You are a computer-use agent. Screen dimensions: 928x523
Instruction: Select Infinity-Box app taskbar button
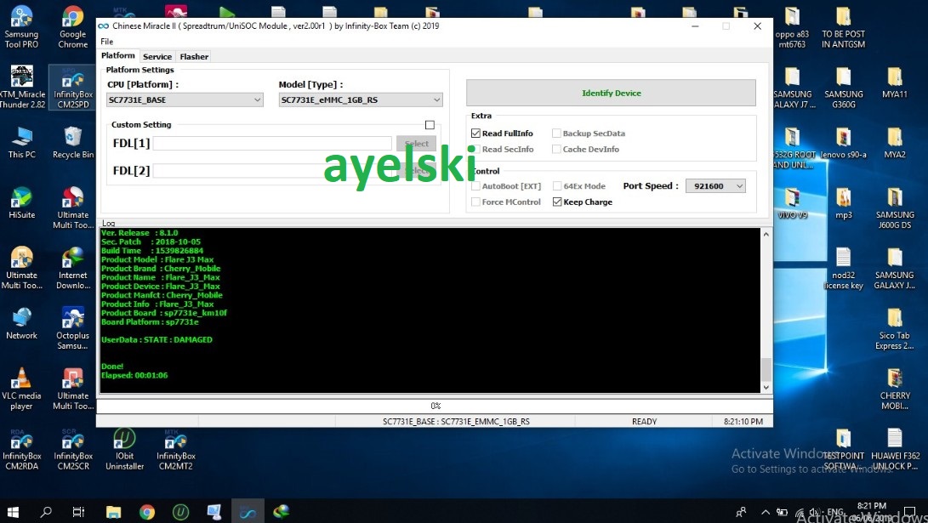point(248,511)
